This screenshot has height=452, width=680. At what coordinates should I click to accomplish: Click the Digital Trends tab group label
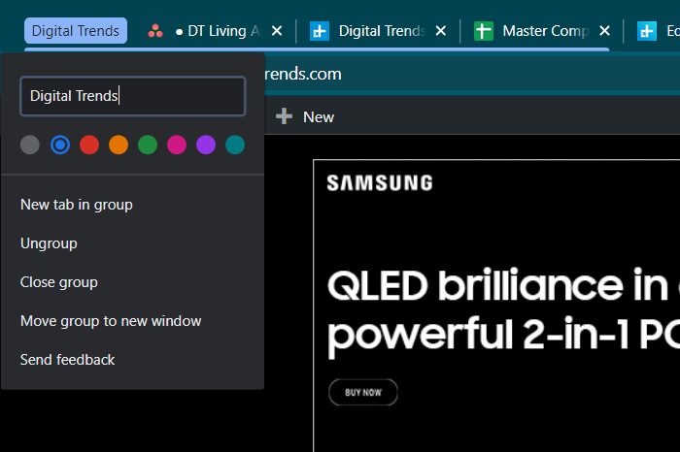point(76,31)
